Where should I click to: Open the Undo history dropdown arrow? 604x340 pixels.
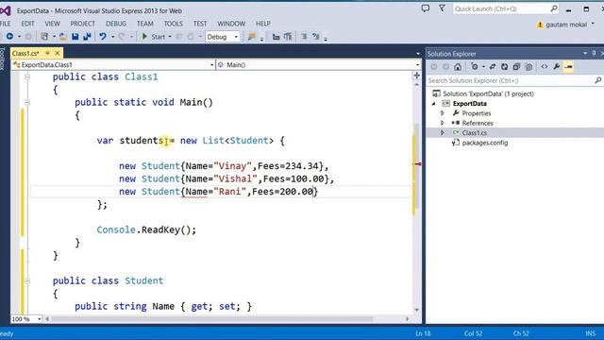(113, 37)
